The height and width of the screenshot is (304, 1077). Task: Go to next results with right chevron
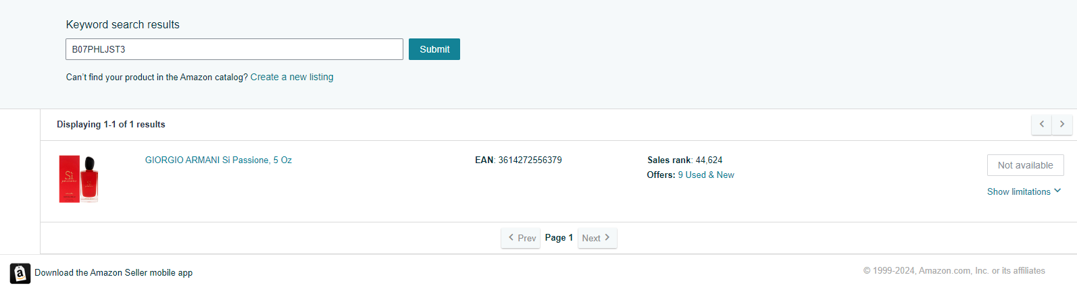point(1062,124)
